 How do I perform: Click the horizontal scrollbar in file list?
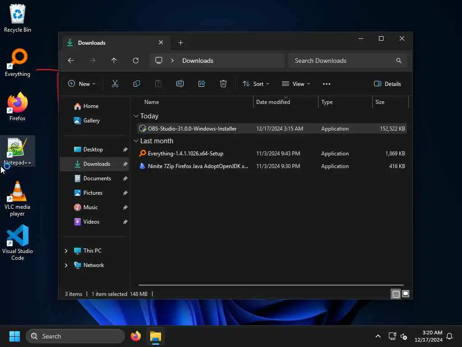(271, 285)
